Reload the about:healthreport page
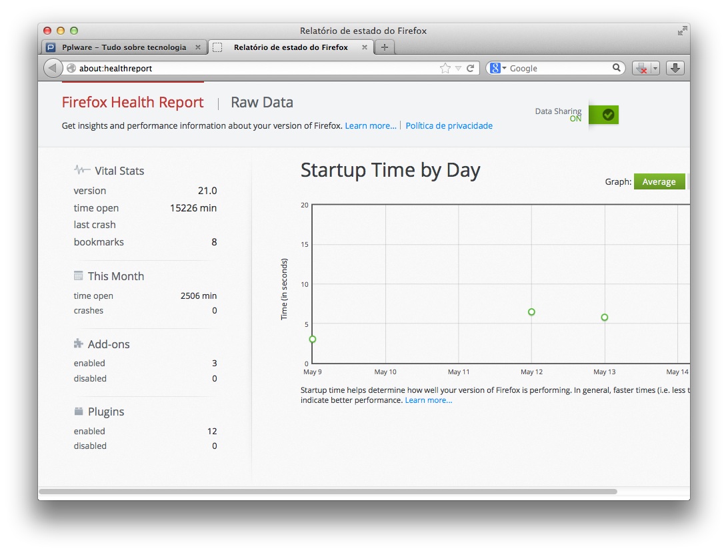 (x=470, y=68)
